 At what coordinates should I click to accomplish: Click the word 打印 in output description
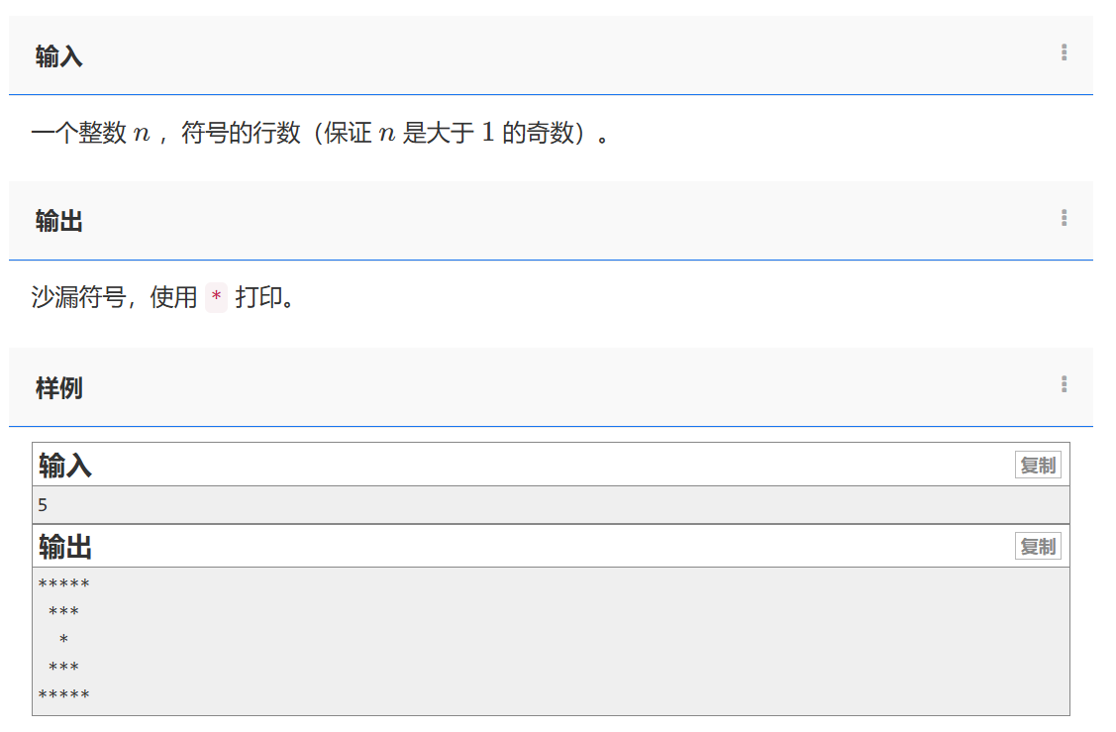[258, 297]
